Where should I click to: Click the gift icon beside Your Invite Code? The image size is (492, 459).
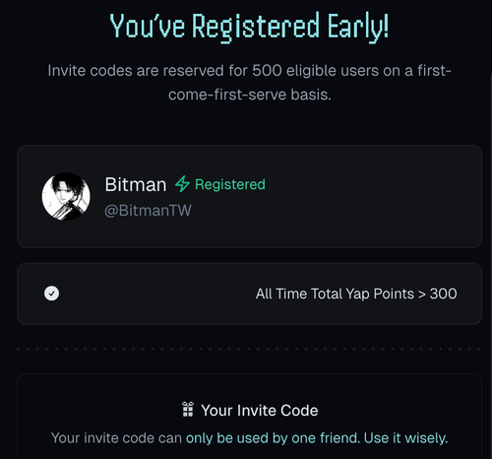(188, 410)
